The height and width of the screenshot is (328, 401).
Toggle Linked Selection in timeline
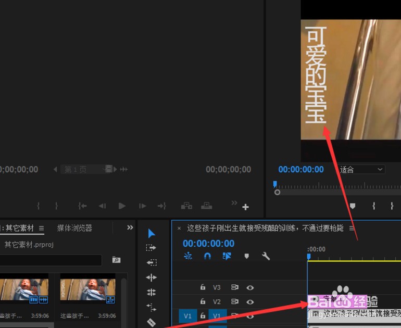tap(227, 256)
